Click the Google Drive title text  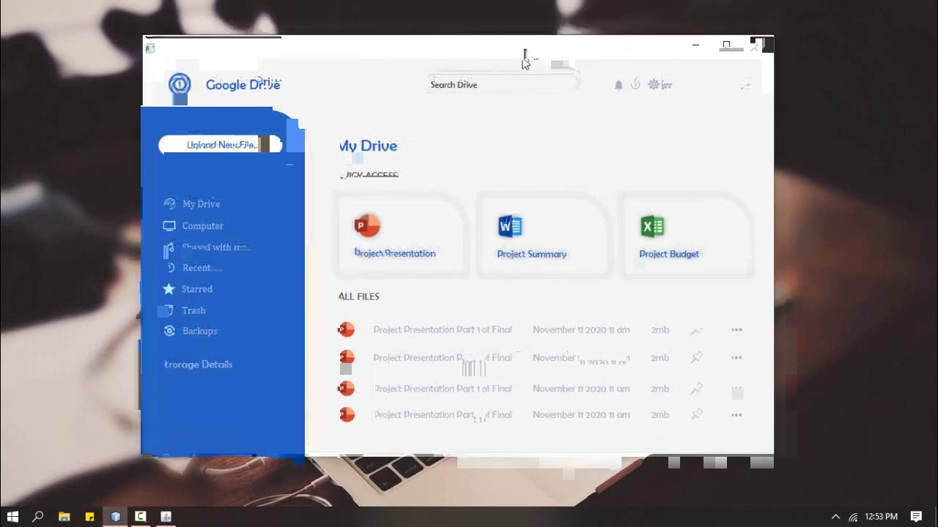pos(243,85)
